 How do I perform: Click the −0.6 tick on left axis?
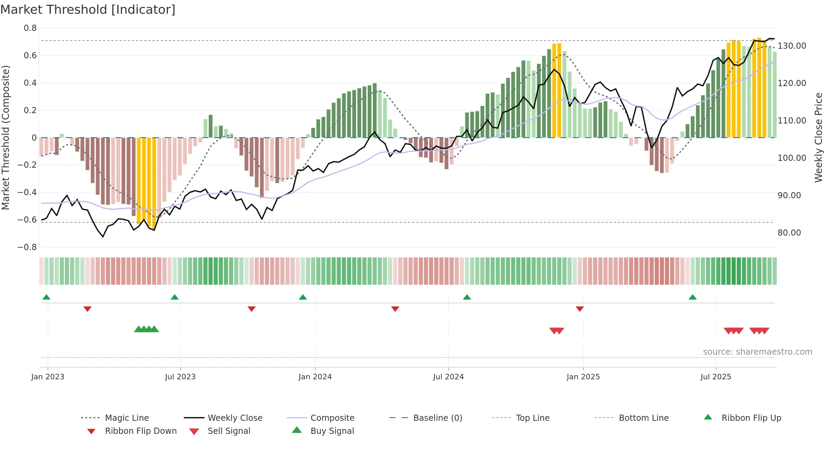pos(27,220)
